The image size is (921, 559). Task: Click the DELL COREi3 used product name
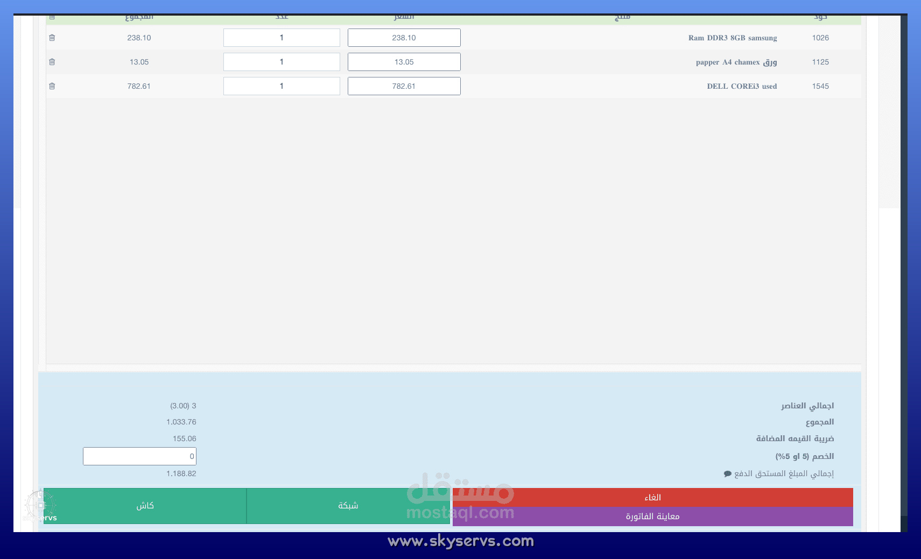742,86
